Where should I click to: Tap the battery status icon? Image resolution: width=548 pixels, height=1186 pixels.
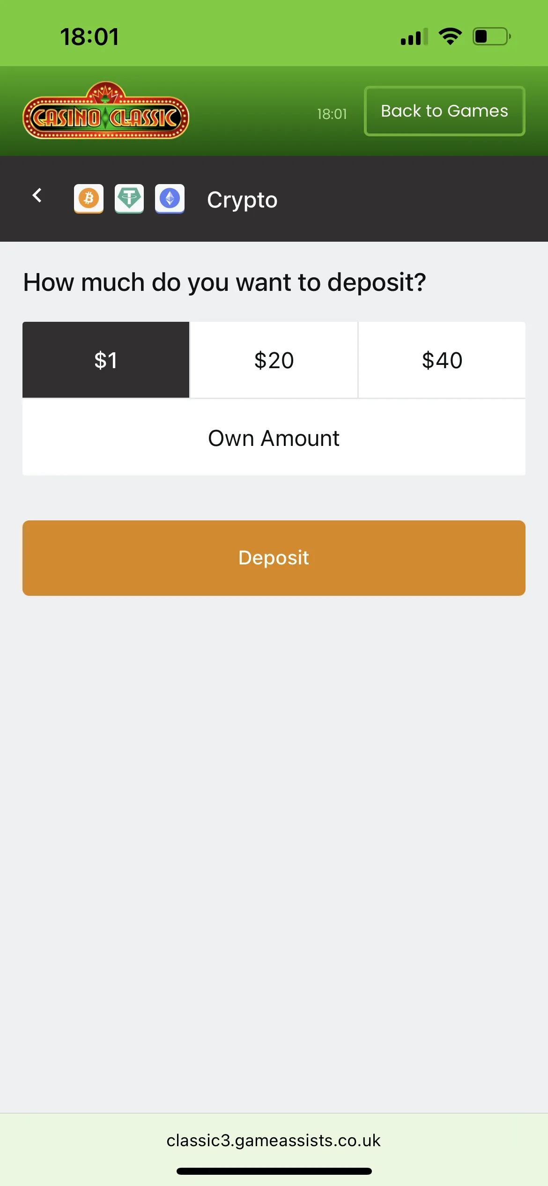point(491,36)
